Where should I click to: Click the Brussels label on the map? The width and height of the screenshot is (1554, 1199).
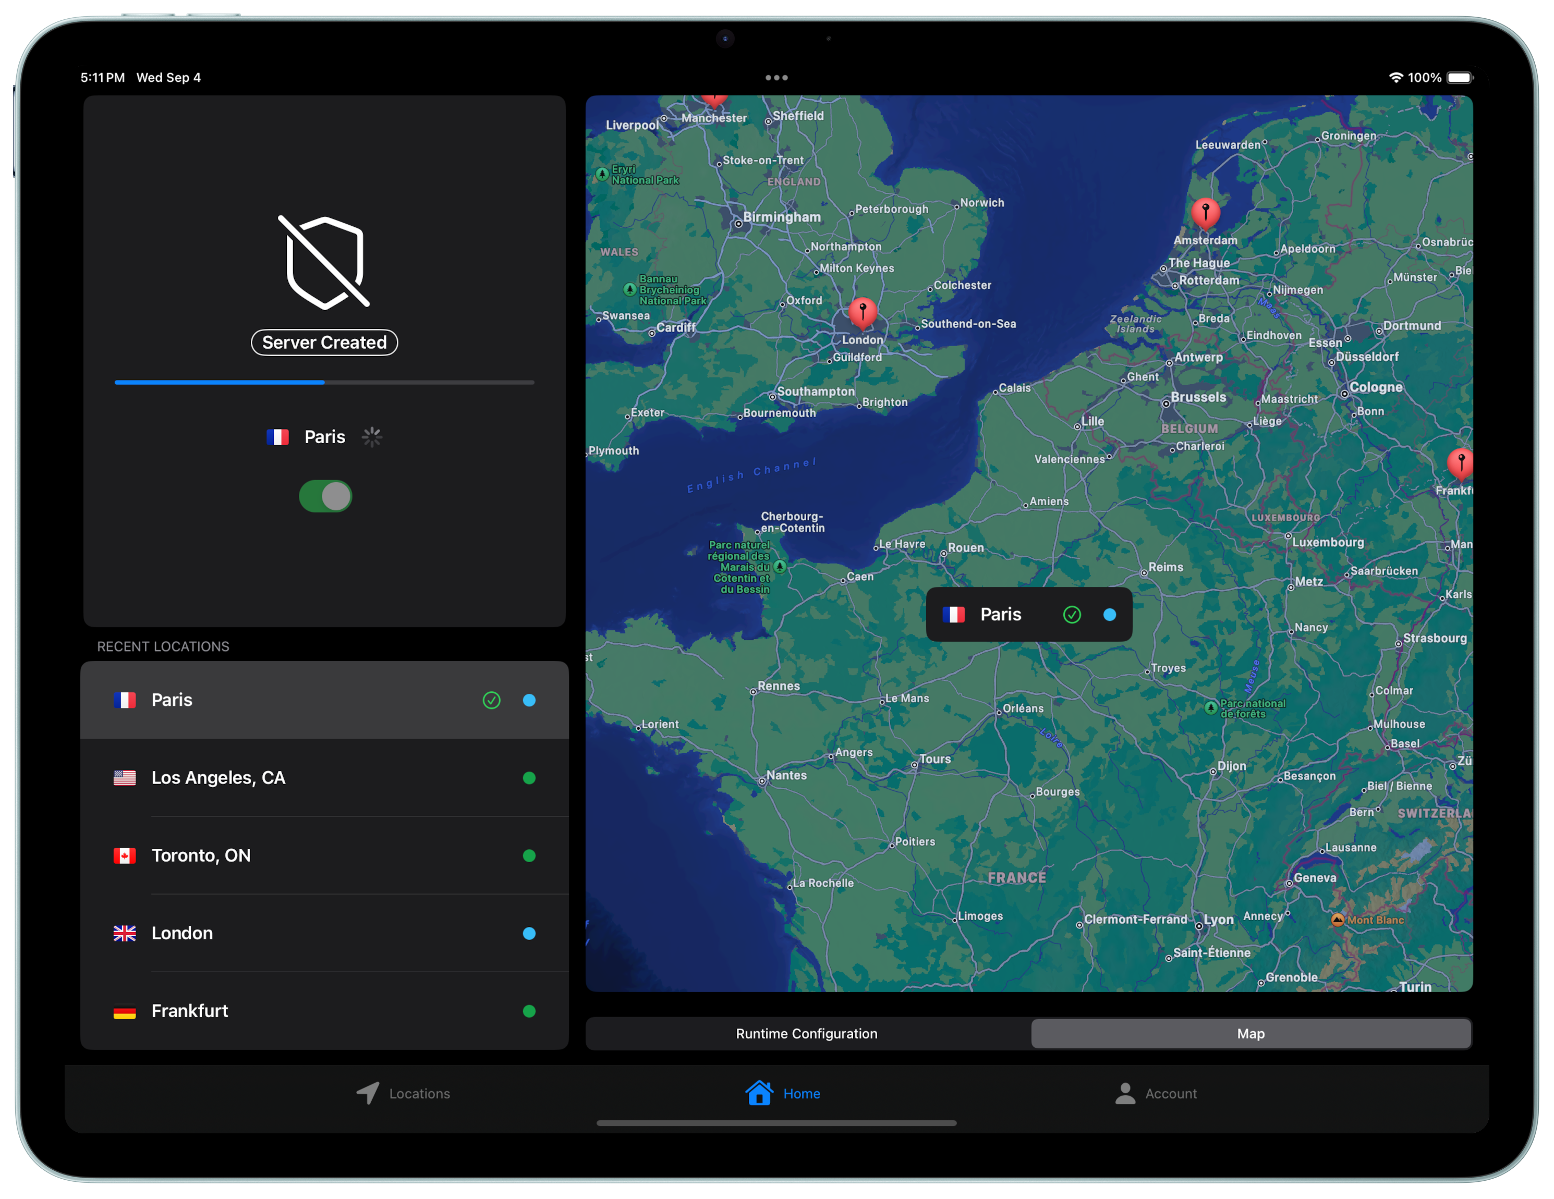coord(1198,397)
